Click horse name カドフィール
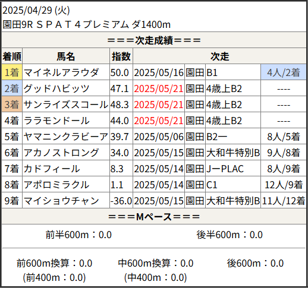This screenshot has height=288, width=308. tap(52, 169)
